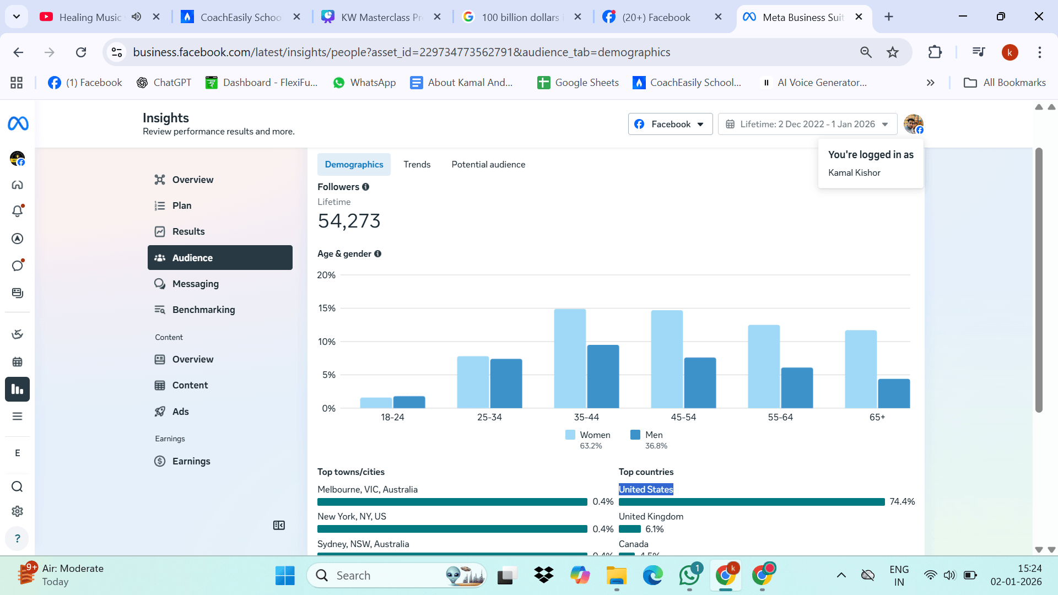Open the settings gear in sidebar
This screenshot has height=595, width=1058.
(x=18, y=511)
